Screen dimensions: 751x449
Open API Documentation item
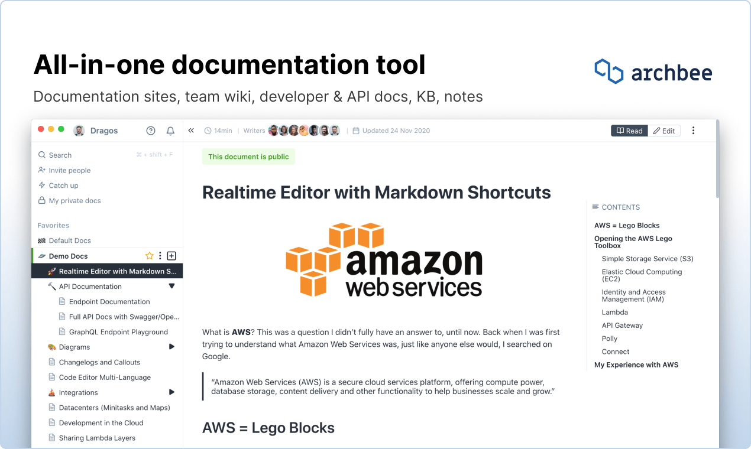pyautogui.click(x=90, y=287)
